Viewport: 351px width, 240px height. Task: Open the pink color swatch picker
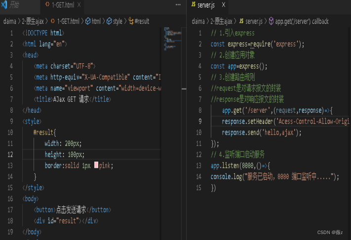pyautogui.click(x=96, y=165)
